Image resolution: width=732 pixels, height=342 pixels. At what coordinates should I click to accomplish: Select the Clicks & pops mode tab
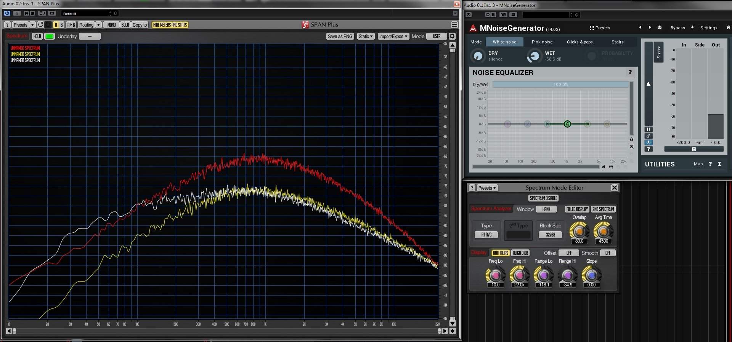[579, 42]
